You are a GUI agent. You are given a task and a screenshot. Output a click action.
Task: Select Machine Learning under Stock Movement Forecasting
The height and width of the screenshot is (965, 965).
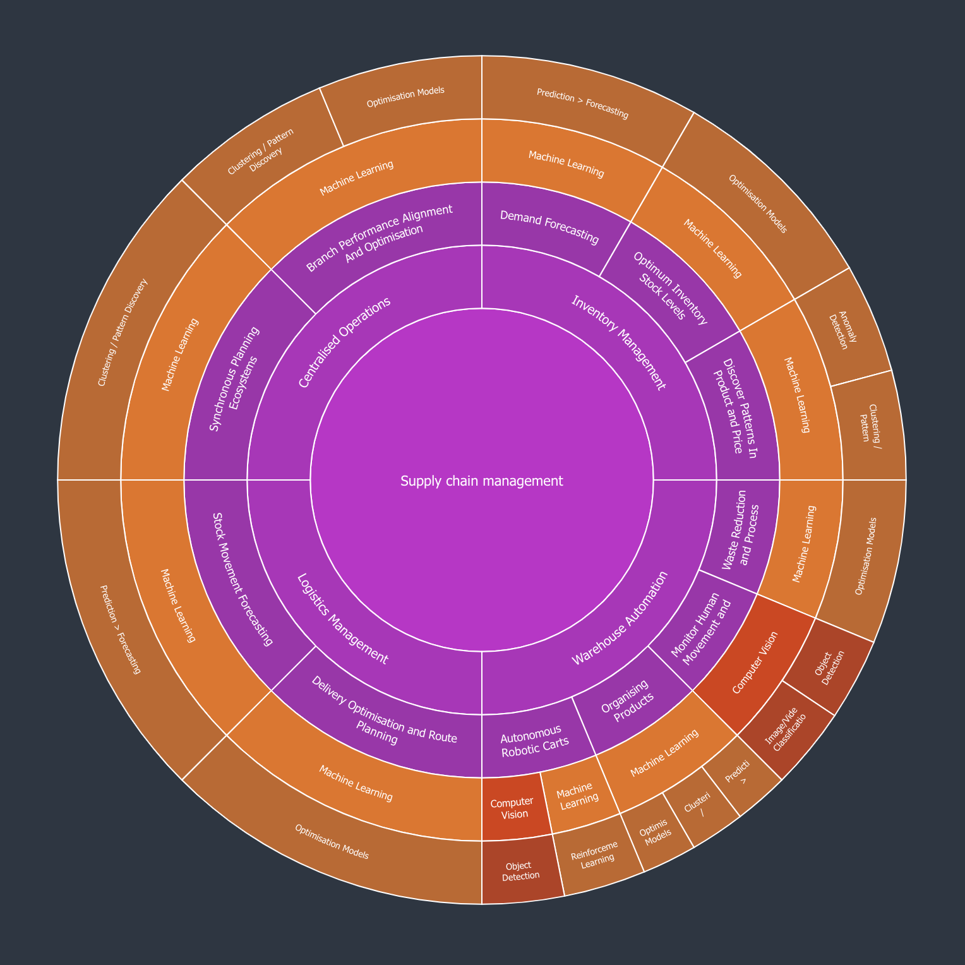click(x=177, y=605)
